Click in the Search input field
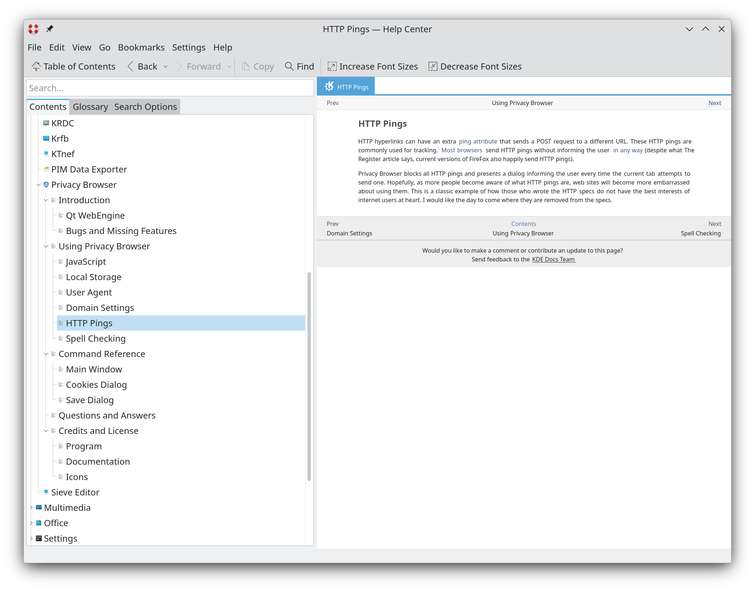Screen dimensions: 755x591 [x=170, y=88]
